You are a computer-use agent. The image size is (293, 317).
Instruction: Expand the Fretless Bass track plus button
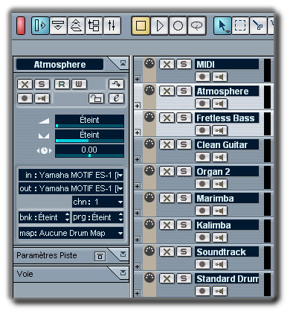[x=137, y=132]
